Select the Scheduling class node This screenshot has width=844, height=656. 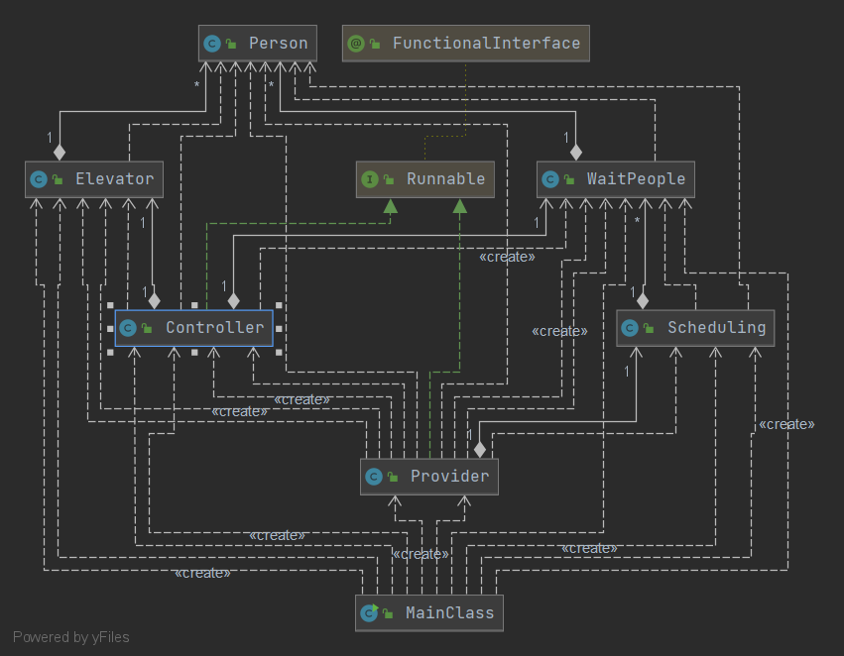pyautogui.click(x=695, y=327)
